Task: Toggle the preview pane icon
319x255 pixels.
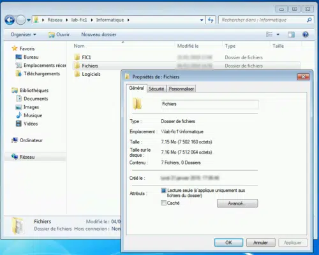Action: coord(291,34)
